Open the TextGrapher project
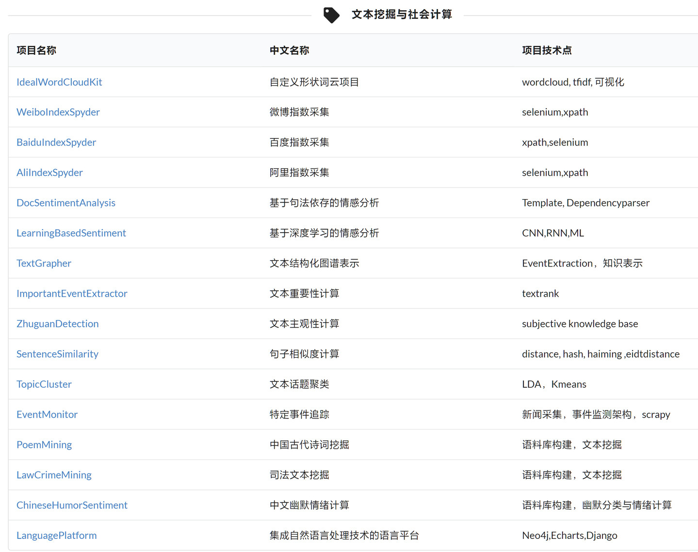Viewport: 698px width, 552px height. pos(44,263)
